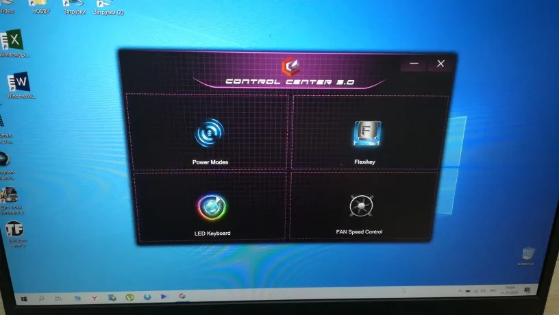The width and height of the screenshot is (559, 315).
Task: Select the Корзина recycle bin icon
Action: pyautogui.click(x=527, y=256)
